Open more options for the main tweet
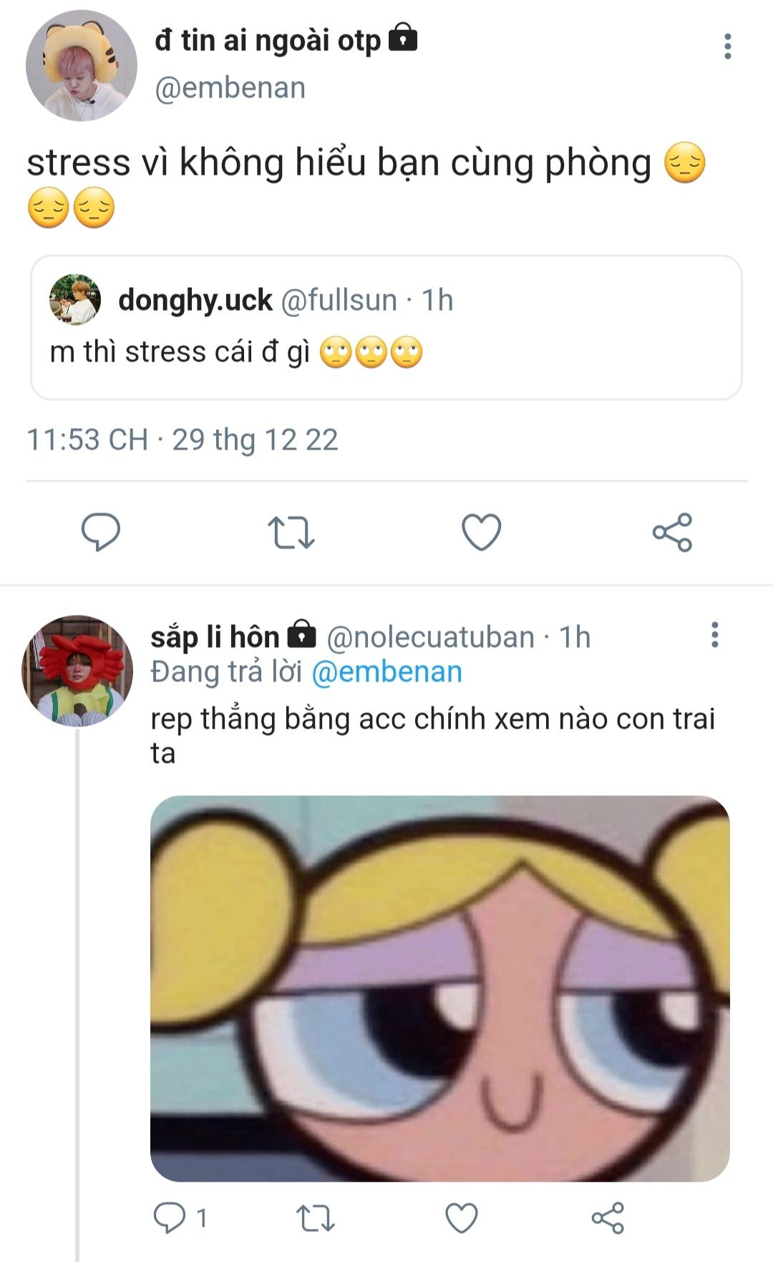 tap(727, 47)
